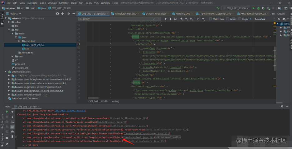This screenshot has height=149, width=292.
Task: Open the Z: Structure side tab
Action: [x=2, y=121]
